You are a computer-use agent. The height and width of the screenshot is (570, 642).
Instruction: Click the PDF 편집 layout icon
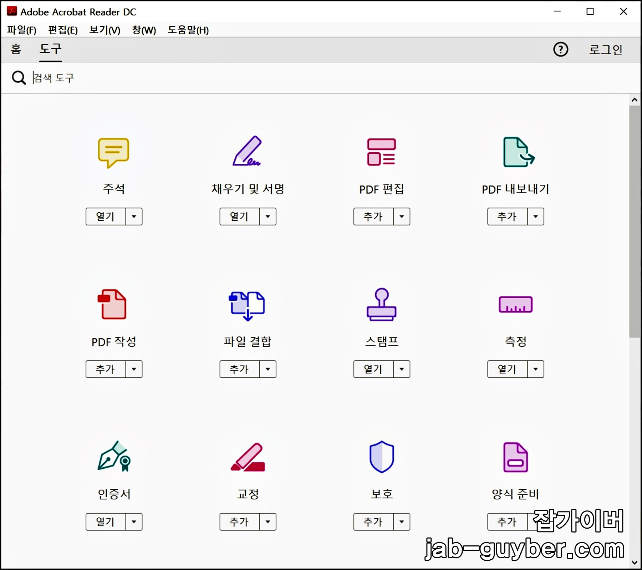[381, 152]
